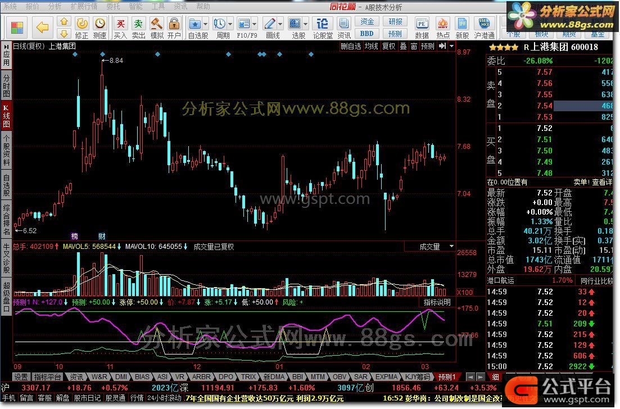Toggle 窗 multi-window mode
The image size is (620, 409).
click(414, 46)
